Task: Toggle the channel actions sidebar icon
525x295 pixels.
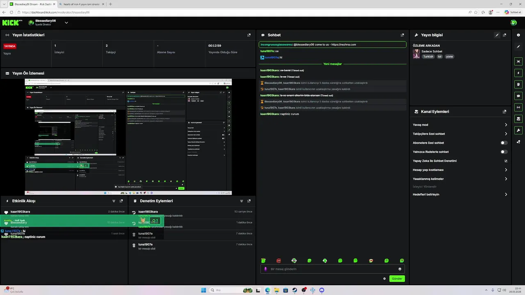Action: pyautogui.click(x=518, y=119)
